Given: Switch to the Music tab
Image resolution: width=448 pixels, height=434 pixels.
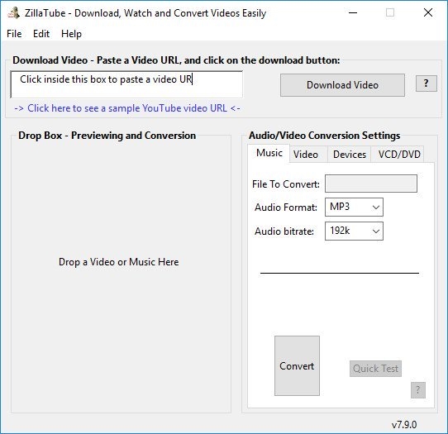Looking at the screenshot, I should pyautogui.click(x=269, y=153).
